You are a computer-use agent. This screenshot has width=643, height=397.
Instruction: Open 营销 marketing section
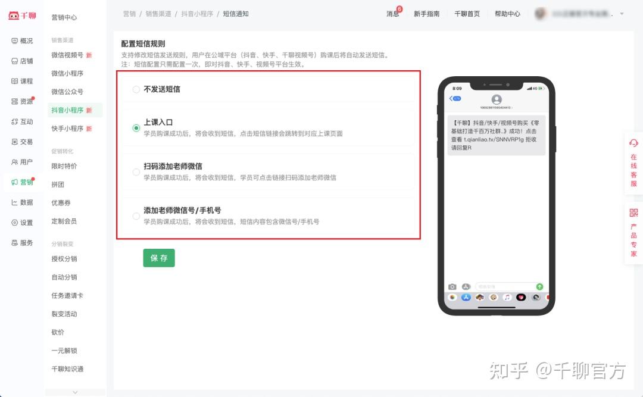[x=22, y=182]
